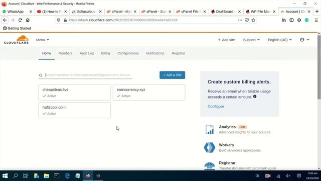This screenshot has height=181, width=321.
Task: Click the tracking protection shield icon
Action: pyautogui.click(x=59, y=20)
